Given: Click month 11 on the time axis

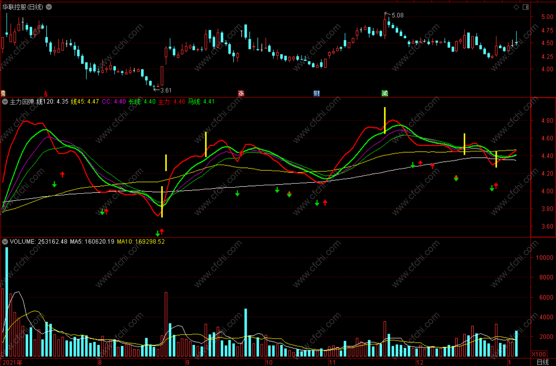Looking at the screenshot, I should point(332,362).
